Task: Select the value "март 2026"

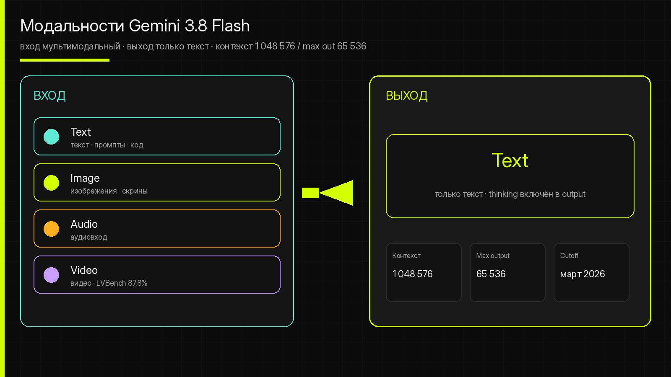Action: tap(583, 274)
